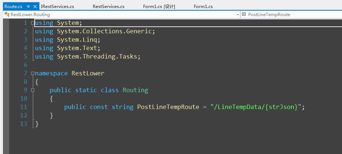Image resolution: width=342 pixels, height=154 pixels.
Task: Place cursor on the "/LineTempData/{strJson}" string
Action: pos(256,107)
